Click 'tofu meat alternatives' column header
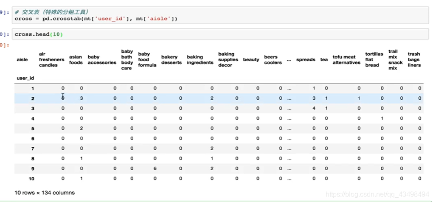 (x=346, y=59)
